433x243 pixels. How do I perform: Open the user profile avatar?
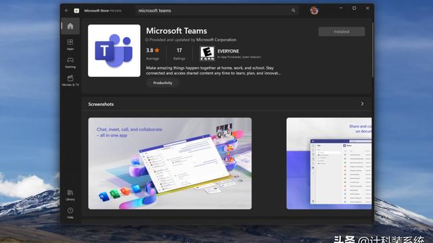(x=314, y=11)
